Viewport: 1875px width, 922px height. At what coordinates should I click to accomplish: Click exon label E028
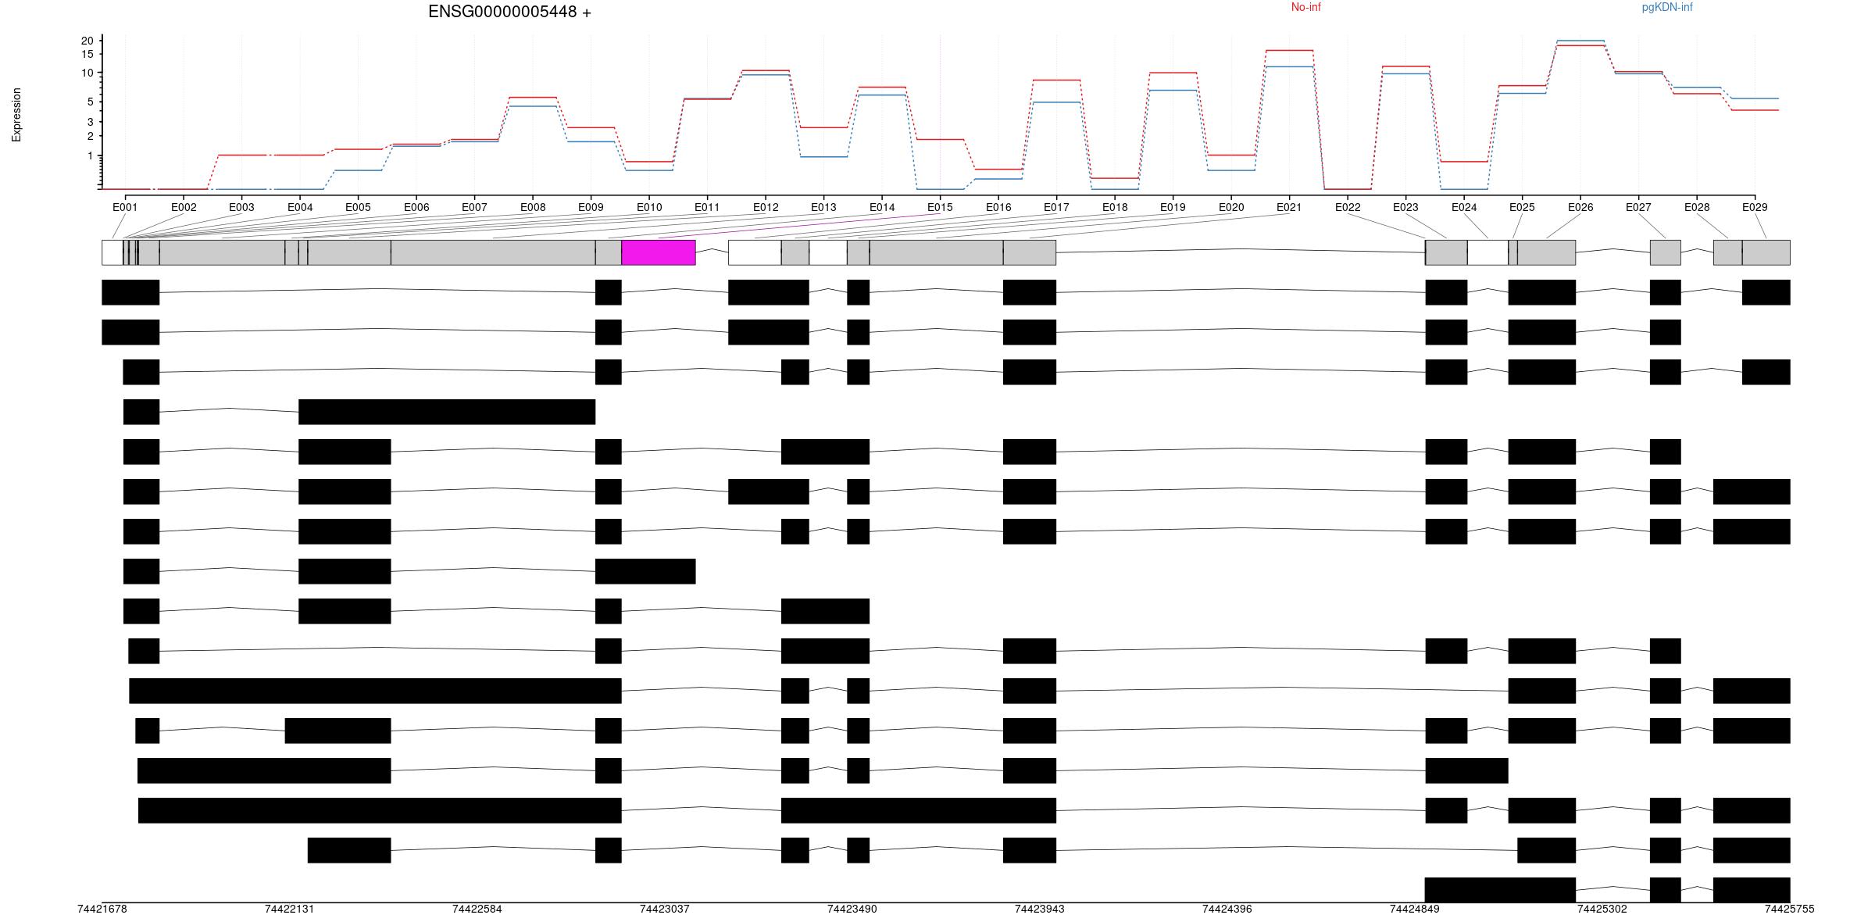(x=1697, y=207)
